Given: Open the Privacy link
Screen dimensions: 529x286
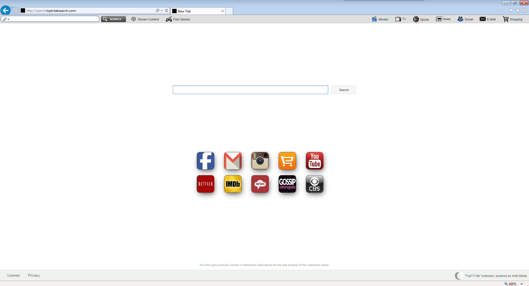Looking at the screenshot, I should click(34, 275).
